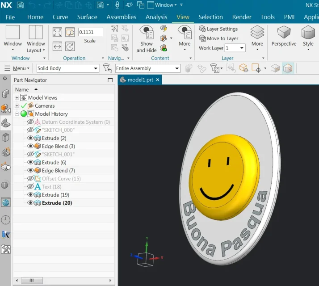319x286 pixels.
Task: Click the layers More stack icon
Action: [257, 32]
